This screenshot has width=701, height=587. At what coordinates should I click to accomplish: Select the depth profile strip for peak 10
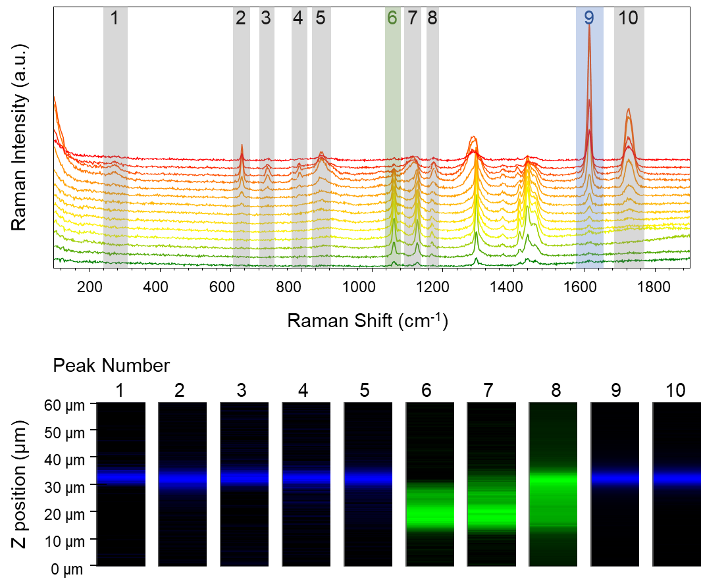point(677,484)
